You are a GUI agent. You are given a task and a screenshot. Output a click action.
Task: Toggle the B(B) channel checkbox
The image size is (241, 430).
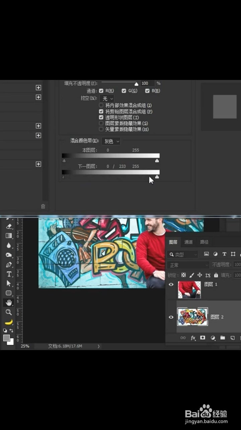(x=147, y=91)
